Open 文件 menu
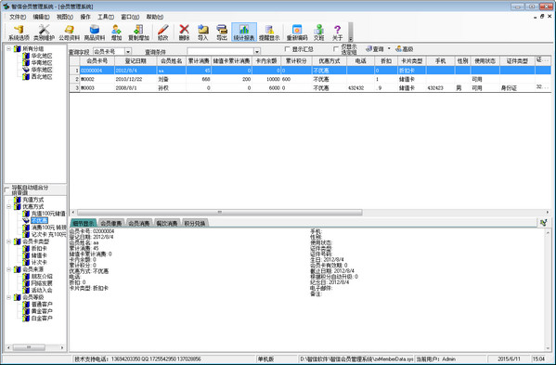Screen dimensions: 556x365 (18, 17)
